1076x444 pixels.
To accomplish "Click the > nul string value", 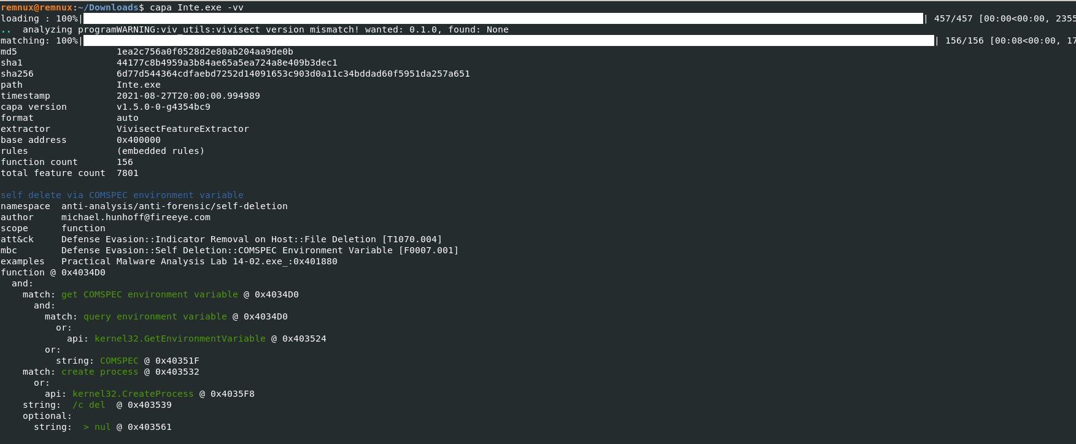I will [x=97, y=427].
